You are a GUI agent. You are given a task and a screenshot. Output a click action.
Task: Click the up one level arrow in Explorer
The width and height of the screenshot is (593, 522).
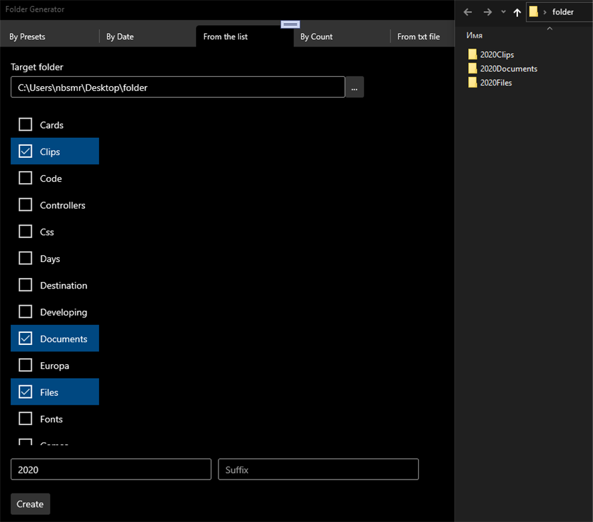pos(517,11)
